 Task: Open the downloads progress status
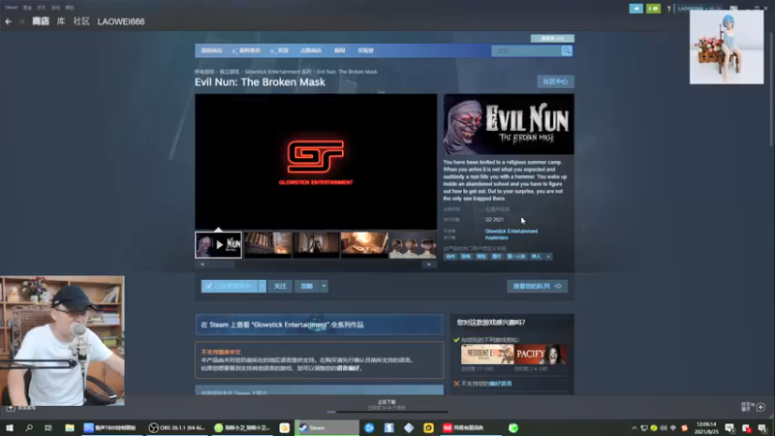[x=387, y=405]
